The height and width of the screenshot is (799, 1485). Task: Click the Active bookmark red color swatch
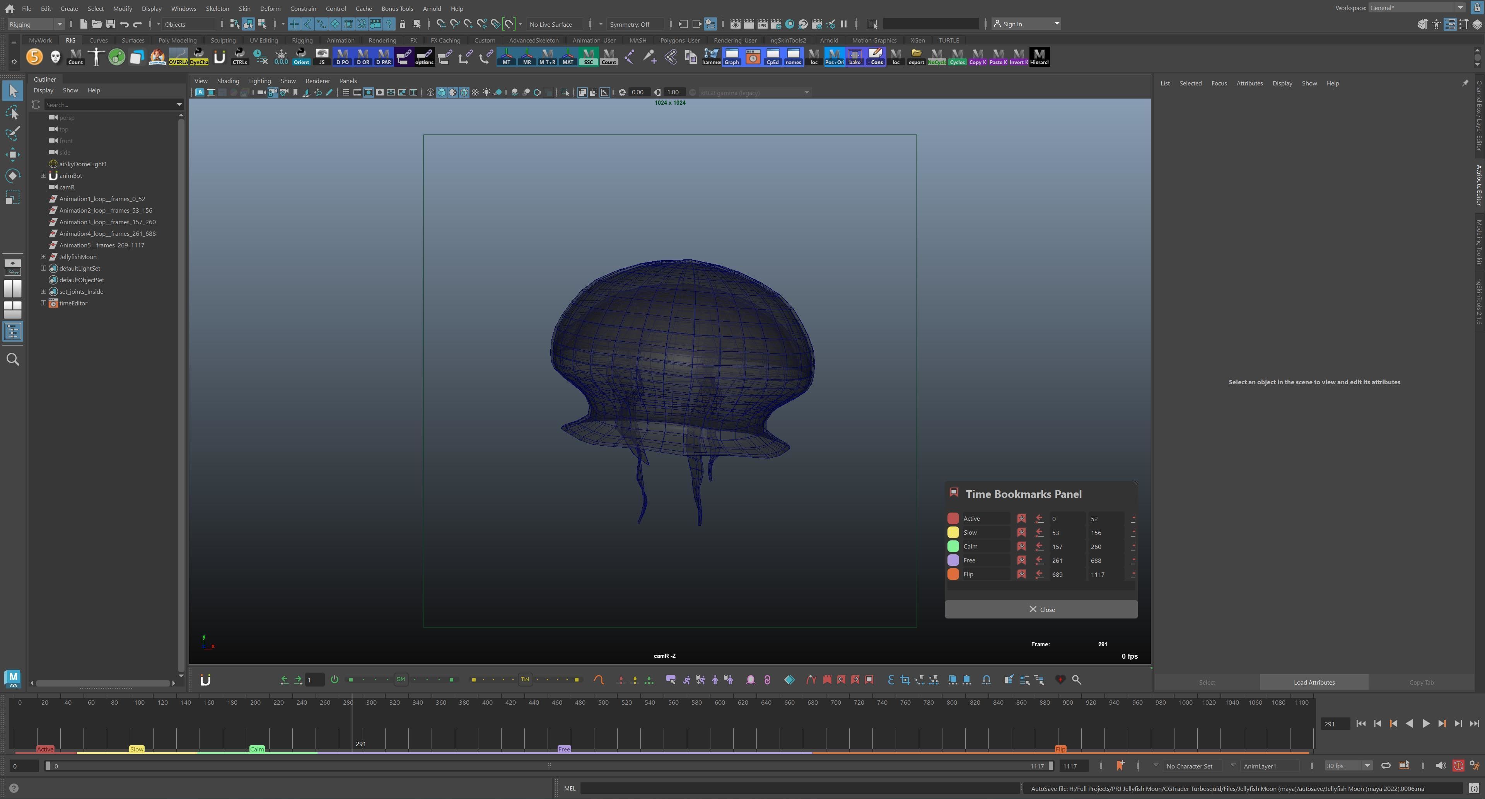(x=953, y=518)
